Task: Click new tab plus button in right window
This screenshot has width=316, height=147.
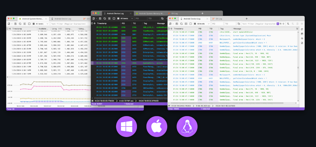Action: (x=247, y=19)
